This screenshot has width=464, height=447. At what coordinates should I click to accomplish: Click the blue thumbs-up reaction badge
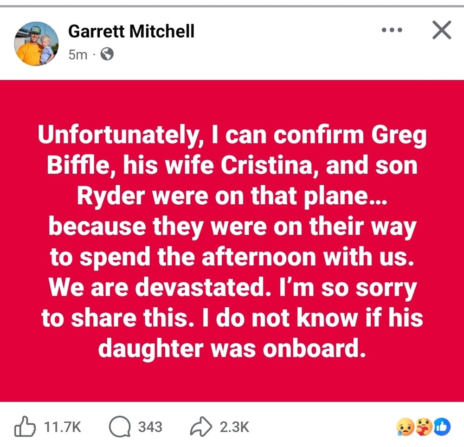pos(442,427)
